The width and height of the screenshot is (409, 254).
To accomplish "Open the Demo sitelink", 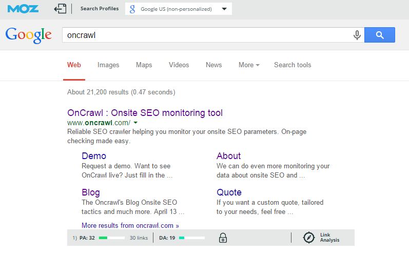I will [94, 156].
